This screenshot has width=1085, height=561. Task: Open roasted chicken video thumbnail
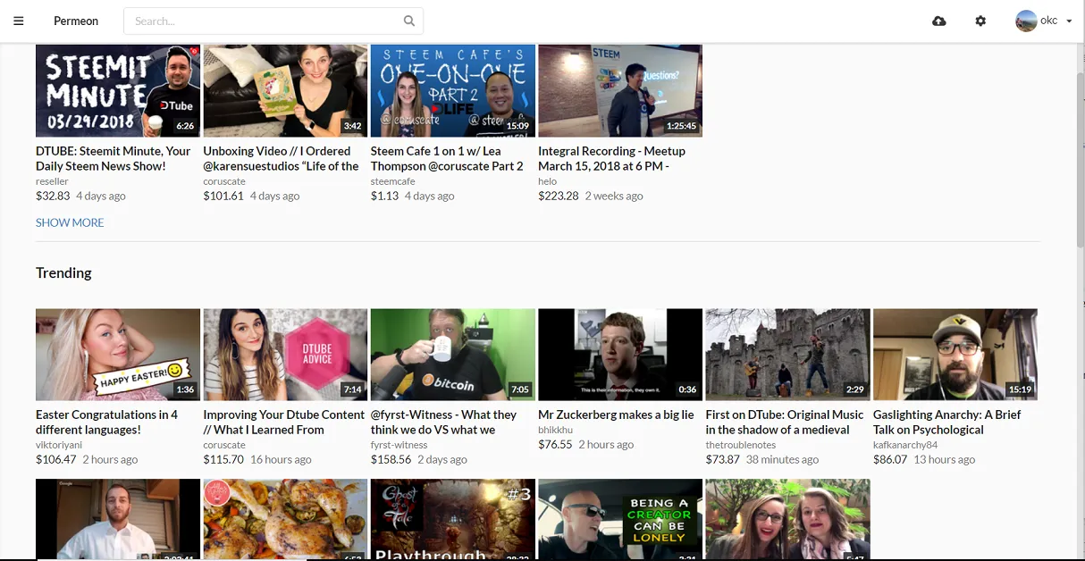tap(285, 519)
